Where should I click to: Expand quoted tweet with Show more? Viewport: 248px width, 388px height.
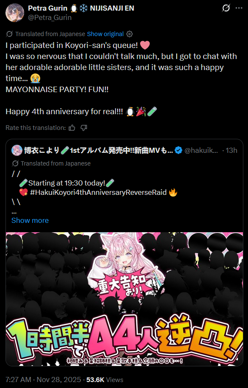pyautogui.click(x=30, y=220)
